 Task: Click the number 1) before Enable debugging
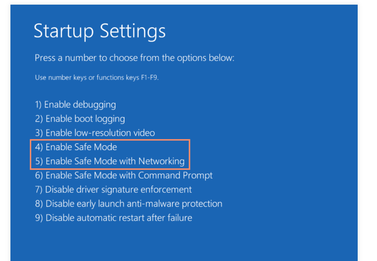click(38, 104)
